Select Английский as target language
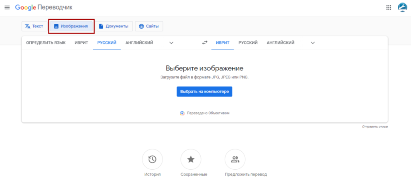Screen dimensions: 411x187 tap(281, 43)
